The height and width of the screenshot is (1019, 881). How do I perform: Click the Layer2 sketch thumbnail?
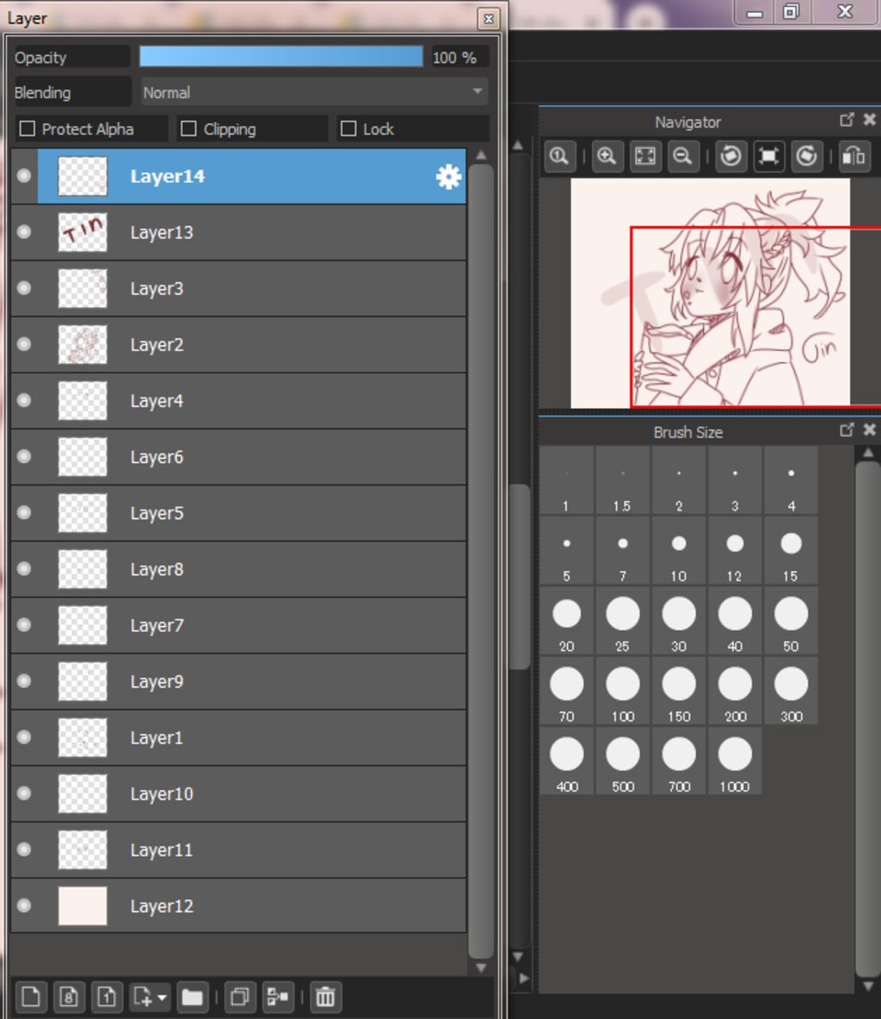pos(83,344)
